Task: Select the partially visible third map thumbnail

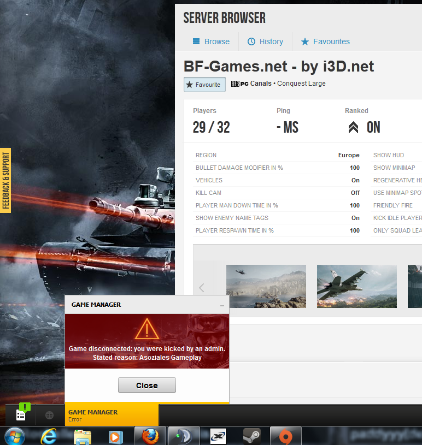Action: click(x=414, y=286)
